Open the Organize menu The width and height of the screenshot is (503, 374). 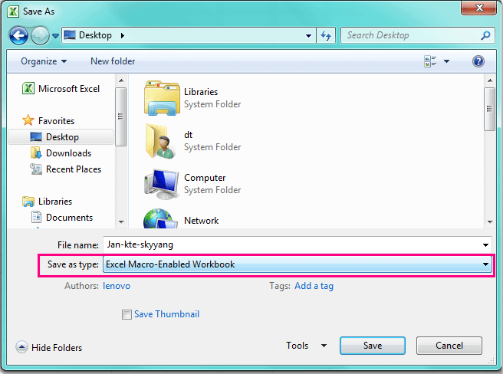point(44,61)
